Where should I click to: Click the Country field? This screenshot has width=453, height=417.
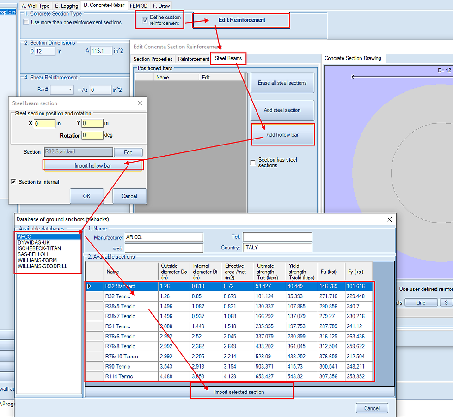tap(277, 248)
